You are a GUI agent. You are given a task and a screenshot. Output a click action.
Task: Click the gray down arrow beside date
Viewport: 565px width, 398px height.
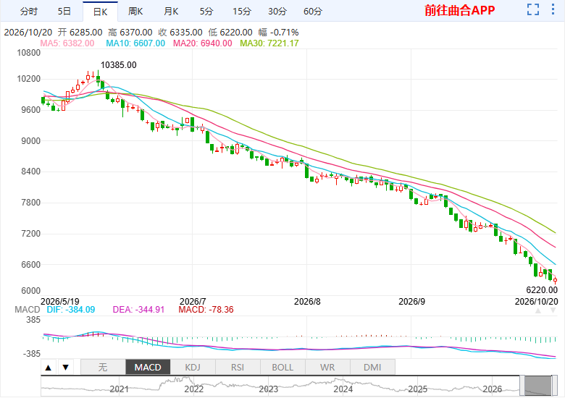pos(553,310)
